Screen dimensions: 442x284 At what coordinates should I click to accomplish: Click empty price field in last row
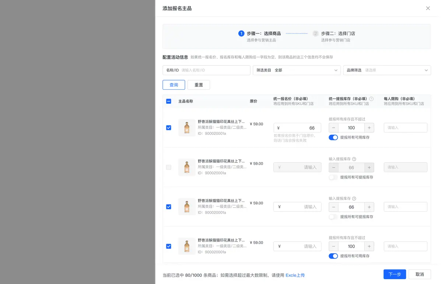point(297,246)
